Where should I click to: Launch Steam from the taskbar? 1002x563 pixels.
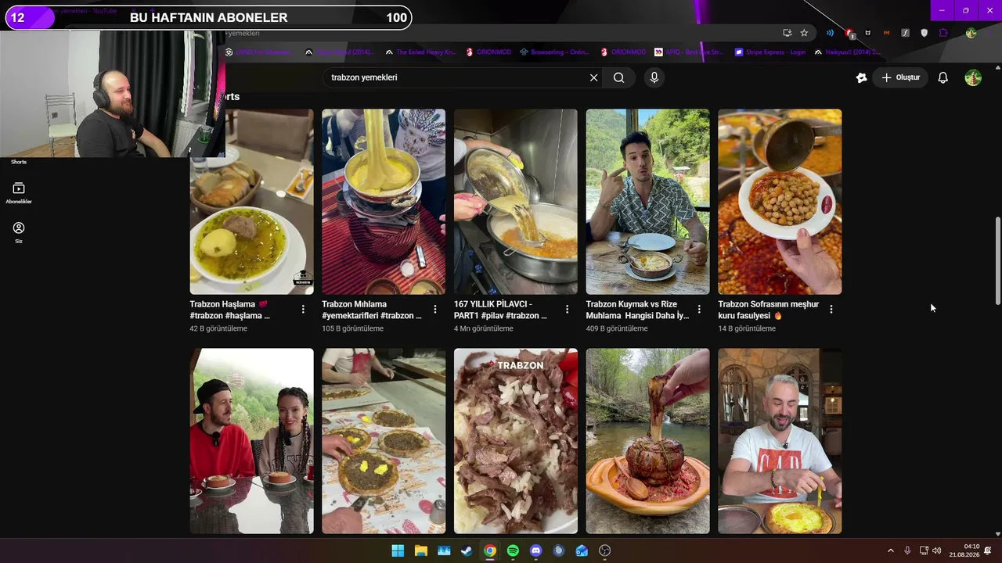[467, 550]
